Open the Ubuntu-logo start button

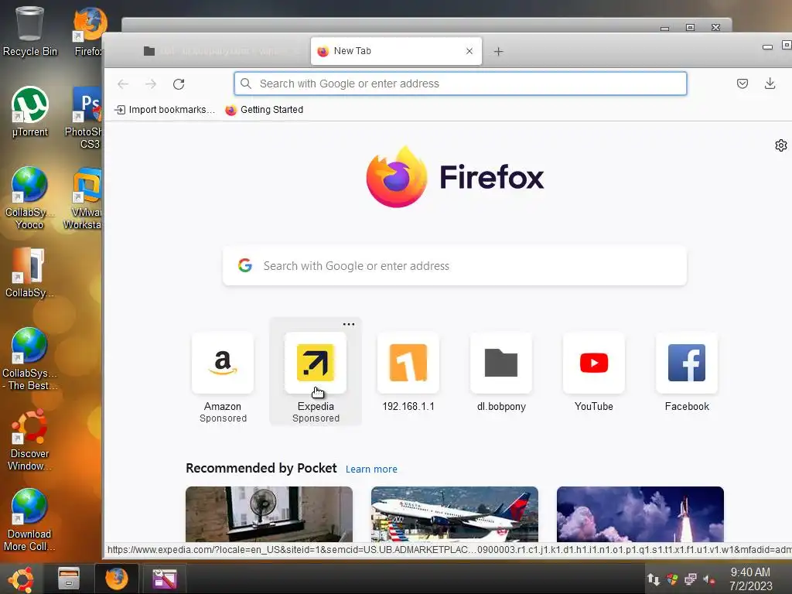(x=20, y=579)
